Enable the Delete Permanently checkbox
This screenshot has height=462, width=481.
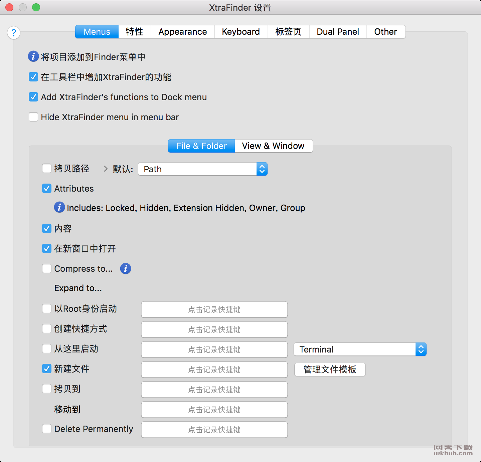pyautogui.click(x=47, y=429)
